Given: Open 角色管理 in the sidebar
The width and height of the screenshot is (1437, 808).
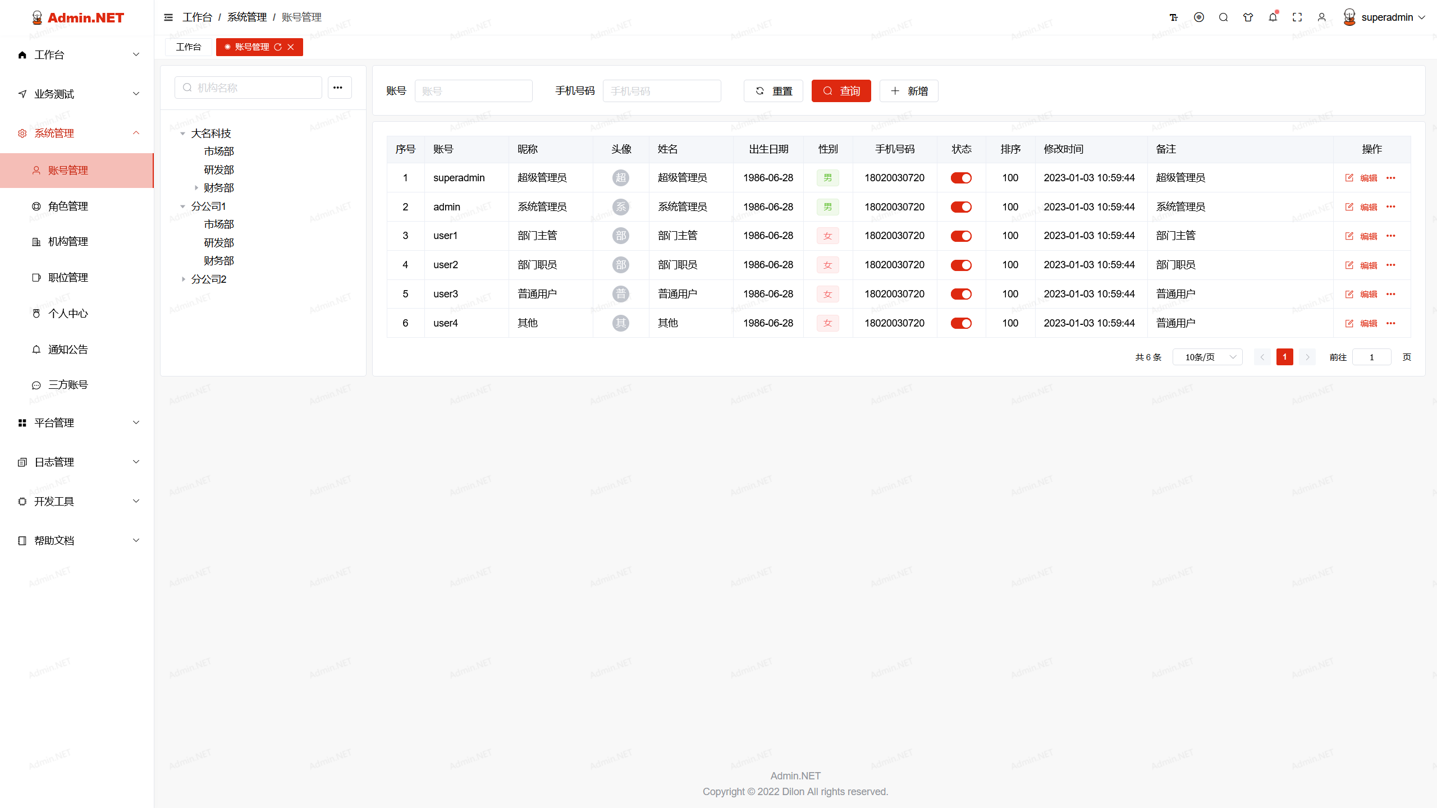Looking at the screenshot, I should click(68, 206).
